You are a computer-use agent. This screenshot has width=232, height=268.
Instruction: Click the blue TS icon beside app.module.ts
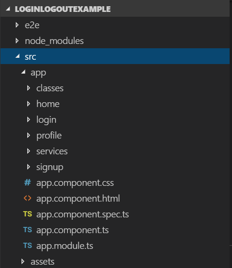point(28,246)
